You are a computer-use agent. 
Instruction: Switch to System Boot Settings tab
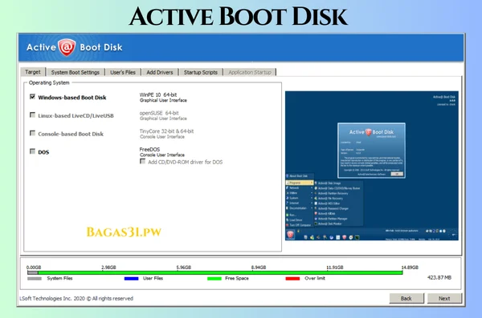click(x=76, y=72)
